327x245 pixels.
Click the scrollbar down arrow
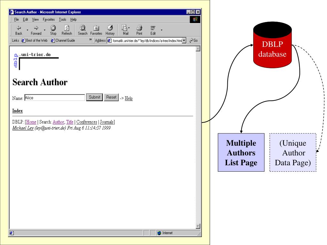tap(198, 226)
